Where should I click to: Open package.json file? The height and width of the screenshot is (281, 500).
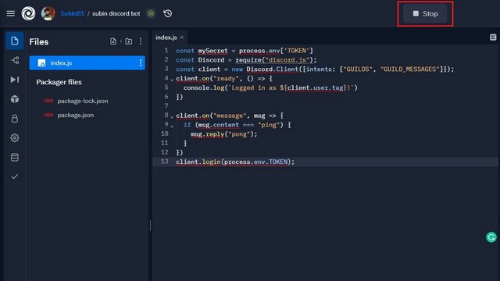[76, 115]
